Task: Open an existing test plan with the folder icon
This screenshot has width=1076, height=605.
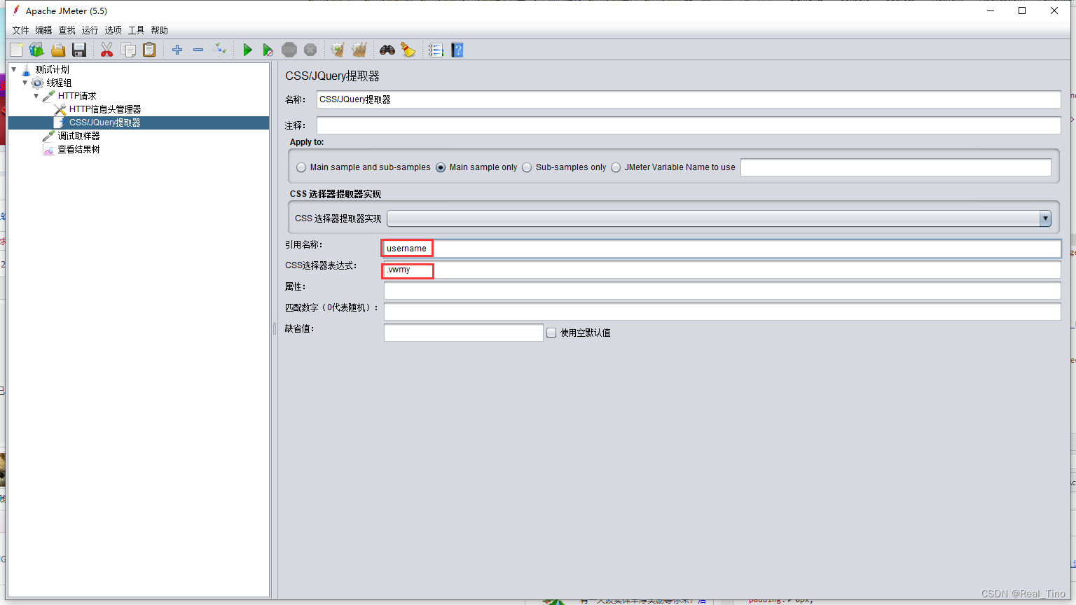Action: [x=58, y=49]
